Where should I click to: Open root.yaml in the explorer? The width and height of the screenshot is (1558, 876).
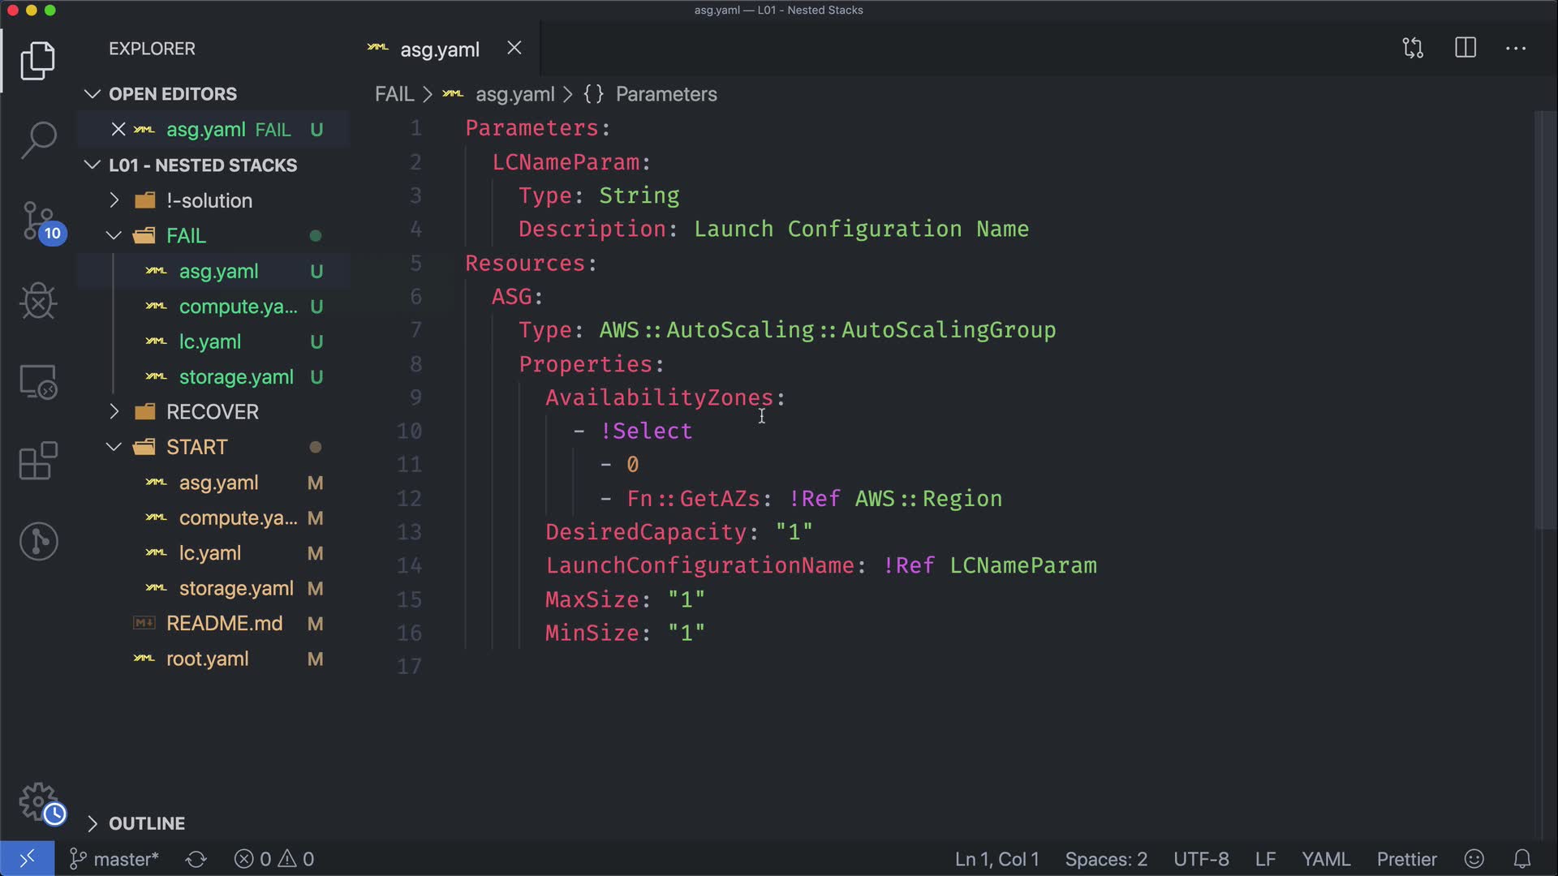point(207,659)
